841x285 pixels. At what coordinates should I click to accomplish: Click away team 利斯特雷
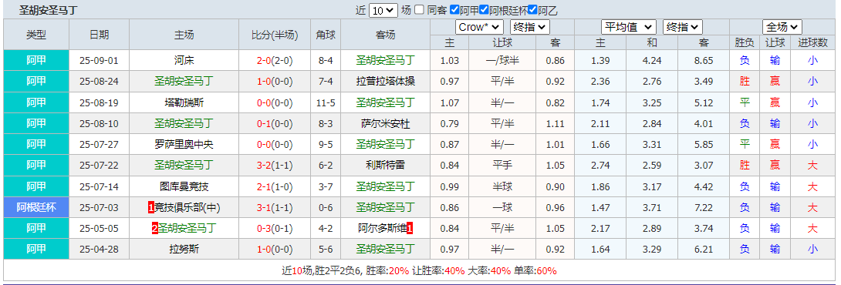[x=385, y=166]
